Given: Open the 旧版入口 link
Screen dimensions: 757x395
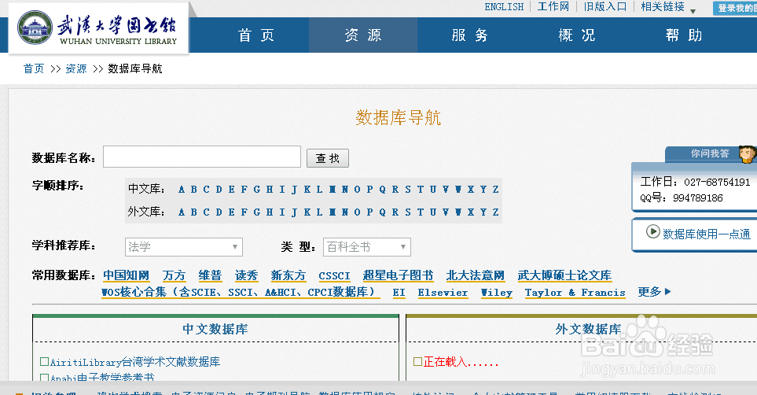Looking at the screenshot, I should click(605, 7).
